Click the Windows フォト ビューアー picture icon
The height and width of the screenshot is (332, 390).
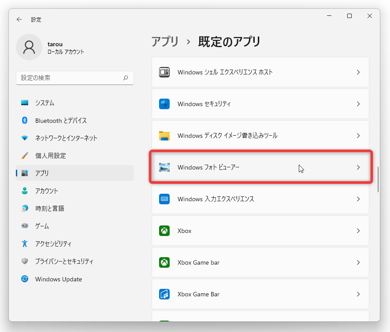pyautogui.click(x=164, y=167)
